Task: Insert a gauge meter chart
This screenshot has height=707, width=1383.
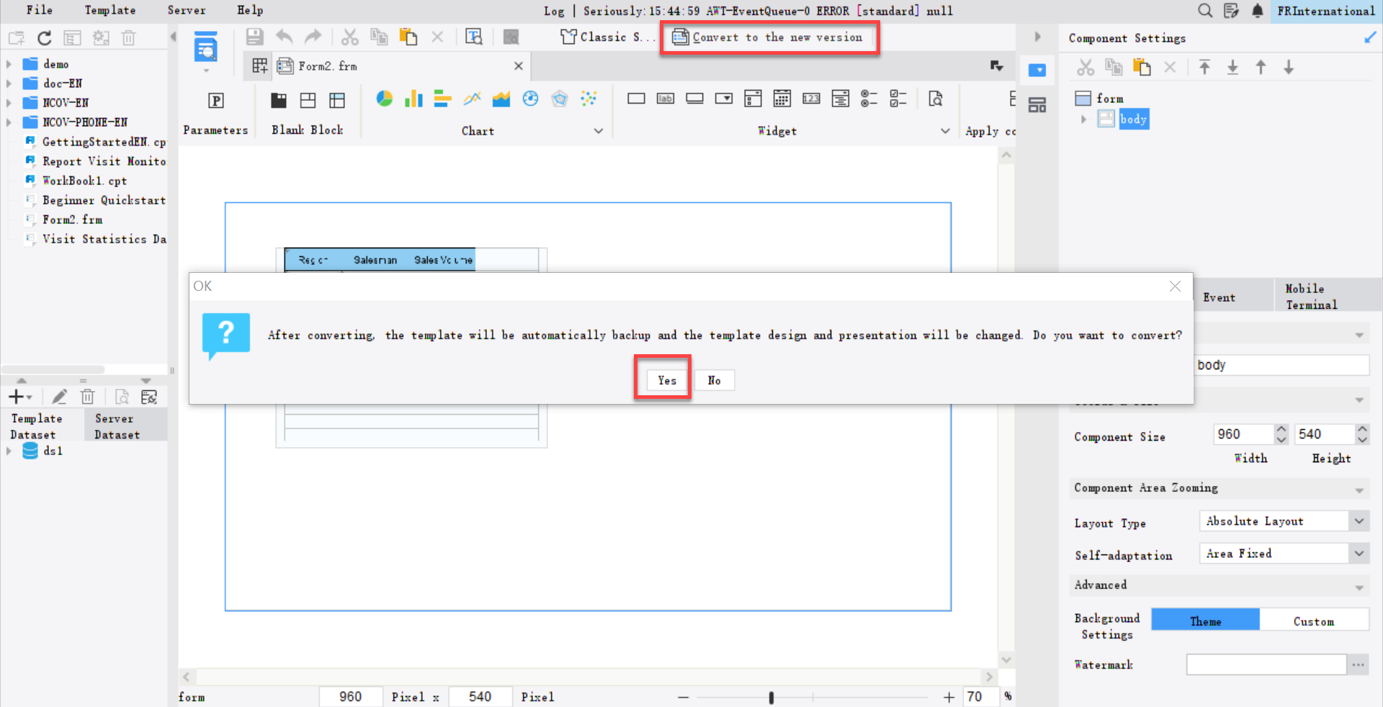Action: (531, 99)
